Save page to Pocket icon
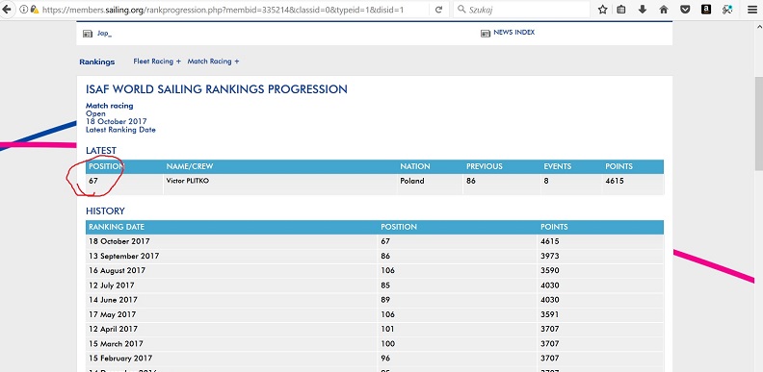 [x=685, y=10]
